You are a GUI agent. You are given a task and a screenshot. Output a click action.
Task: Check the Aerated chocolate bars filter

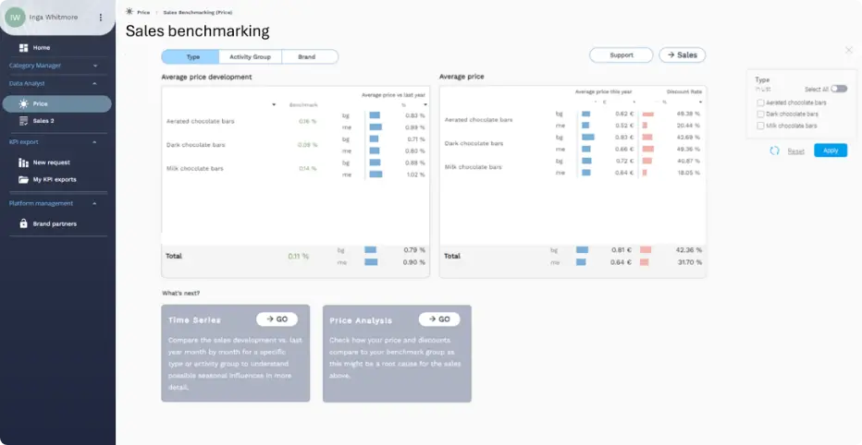pyautogui.click(x=760, y=102)
